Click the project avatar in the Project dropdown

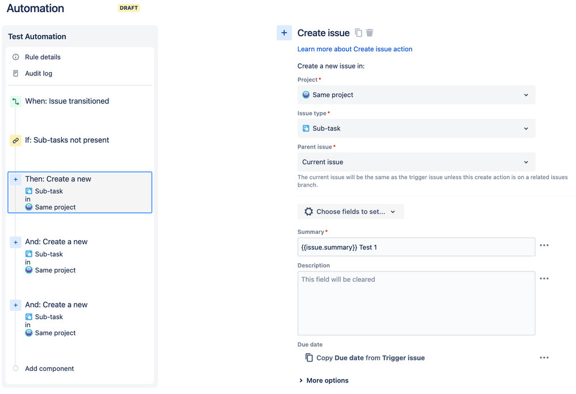[x=306, y=94]
